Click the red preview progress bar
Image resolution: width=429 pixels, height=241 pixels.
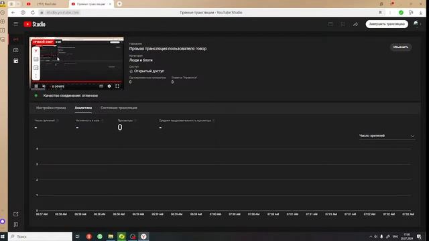click(76, 82)
